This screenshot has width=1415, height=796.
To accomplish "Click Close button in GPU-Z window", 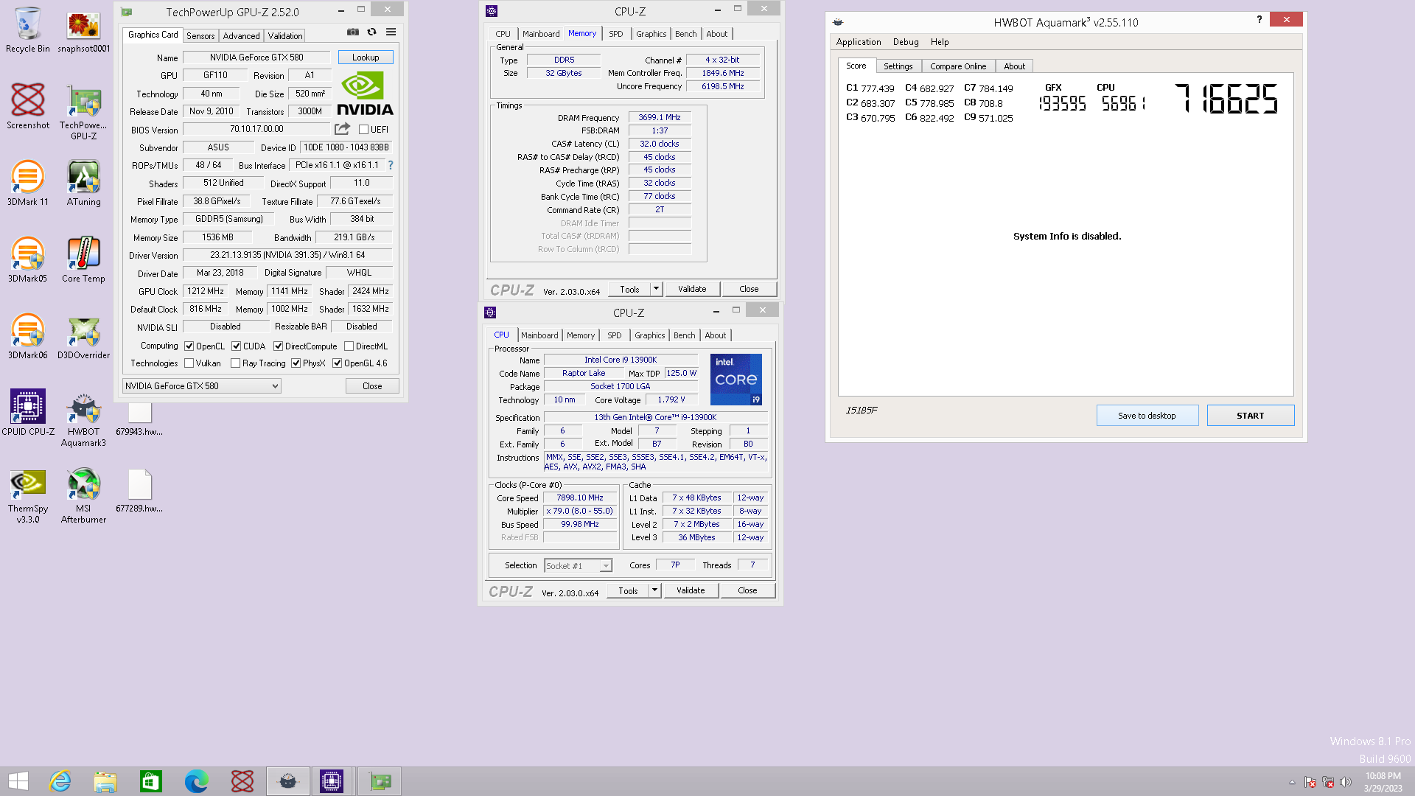I will click(x=372, y=386).
